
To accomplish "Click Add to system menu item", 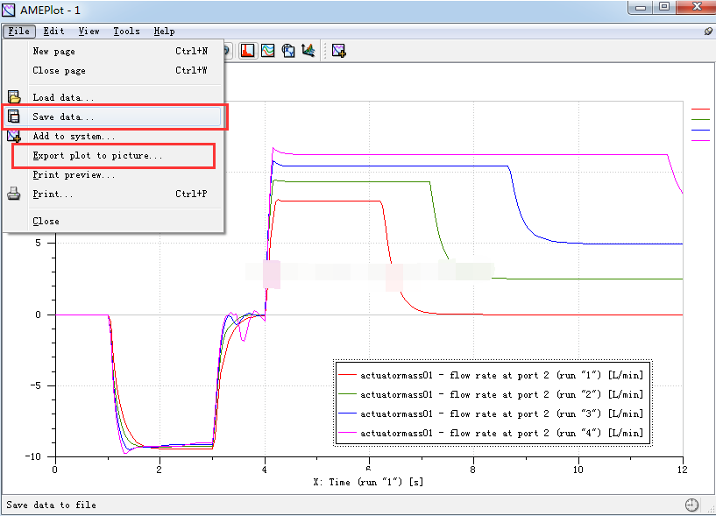I will tap(74, 136).
